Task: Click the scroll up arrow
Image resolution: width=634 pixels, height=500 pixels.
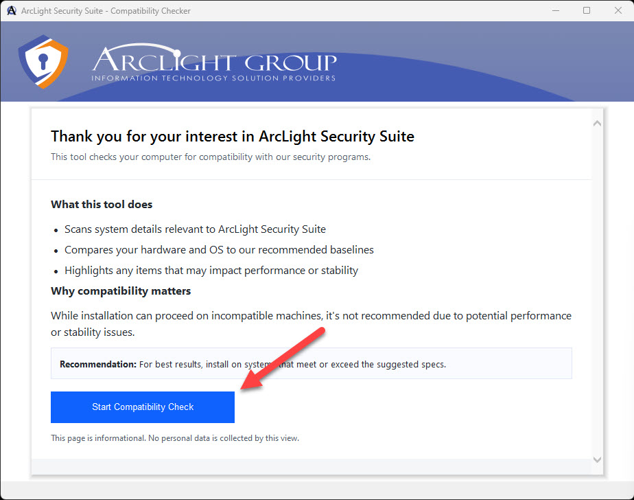Action: click(x=596, y=124)
